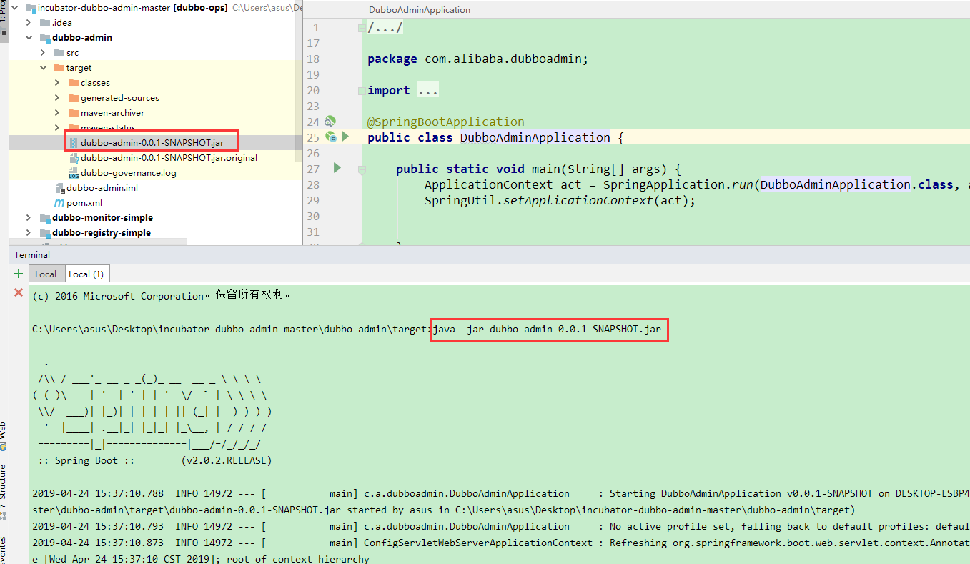Expand the generated-sources folder arrow
970x564 pixels.
(x=57, y=98)
